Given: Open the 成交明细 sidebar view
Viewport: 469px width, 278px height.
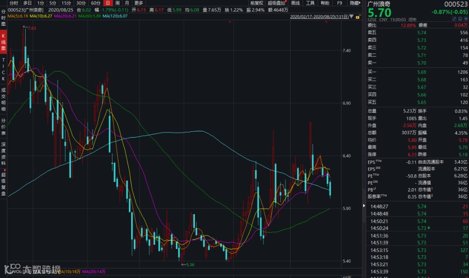Looking at the screenshot, I should tap(3, 99).
